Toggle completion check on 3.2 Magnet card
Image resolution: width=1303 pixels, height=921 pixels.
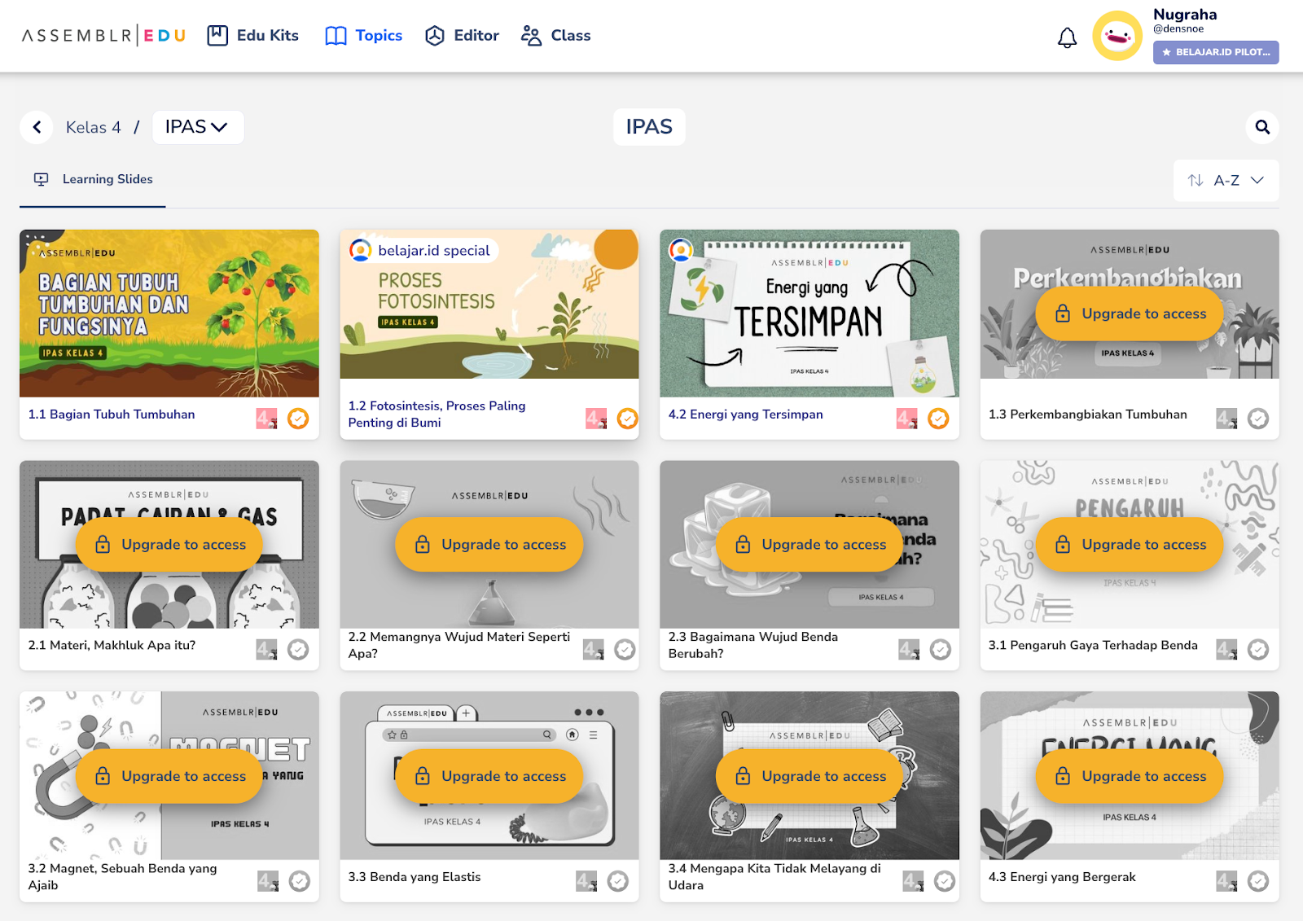(x=300, y=881)
